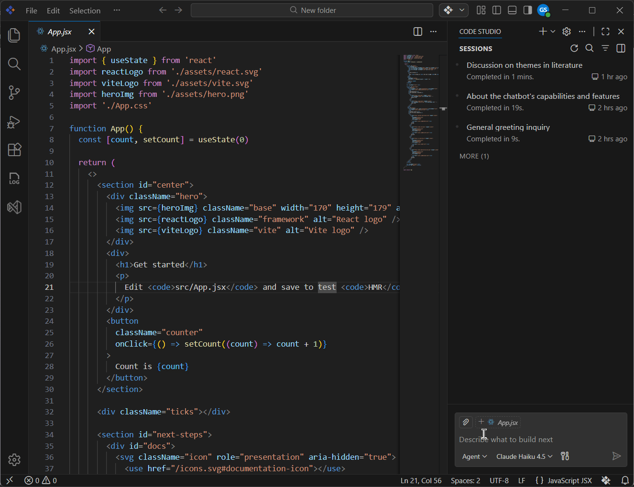Open the 'Discussion on themes in literature' session

coord(524,65)
